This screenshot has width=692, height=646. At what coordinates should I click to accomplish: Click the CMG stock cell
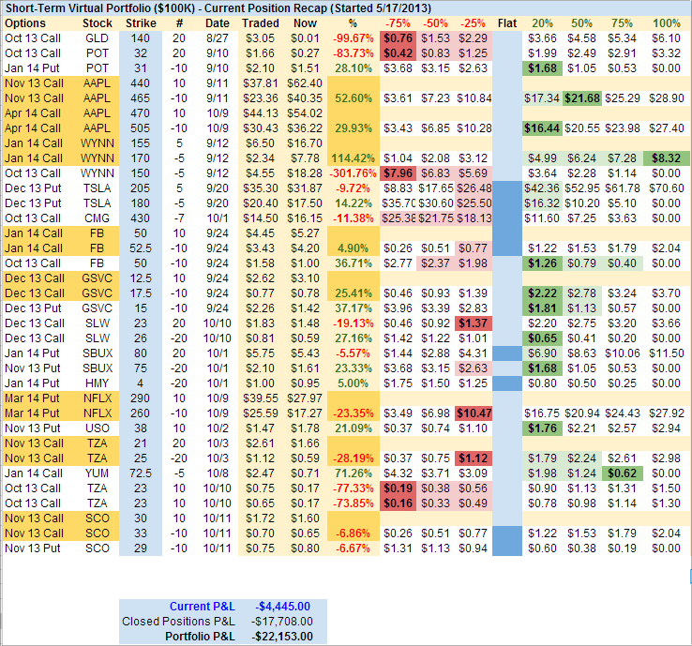(97, 218)
